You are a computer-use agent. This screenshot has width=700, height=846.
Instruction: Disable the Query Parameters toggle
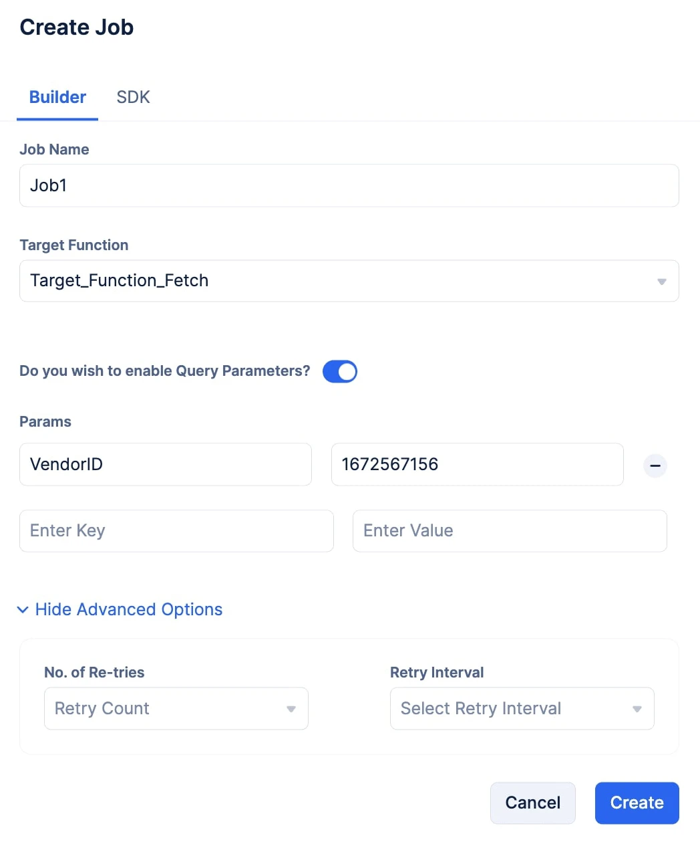340,372
